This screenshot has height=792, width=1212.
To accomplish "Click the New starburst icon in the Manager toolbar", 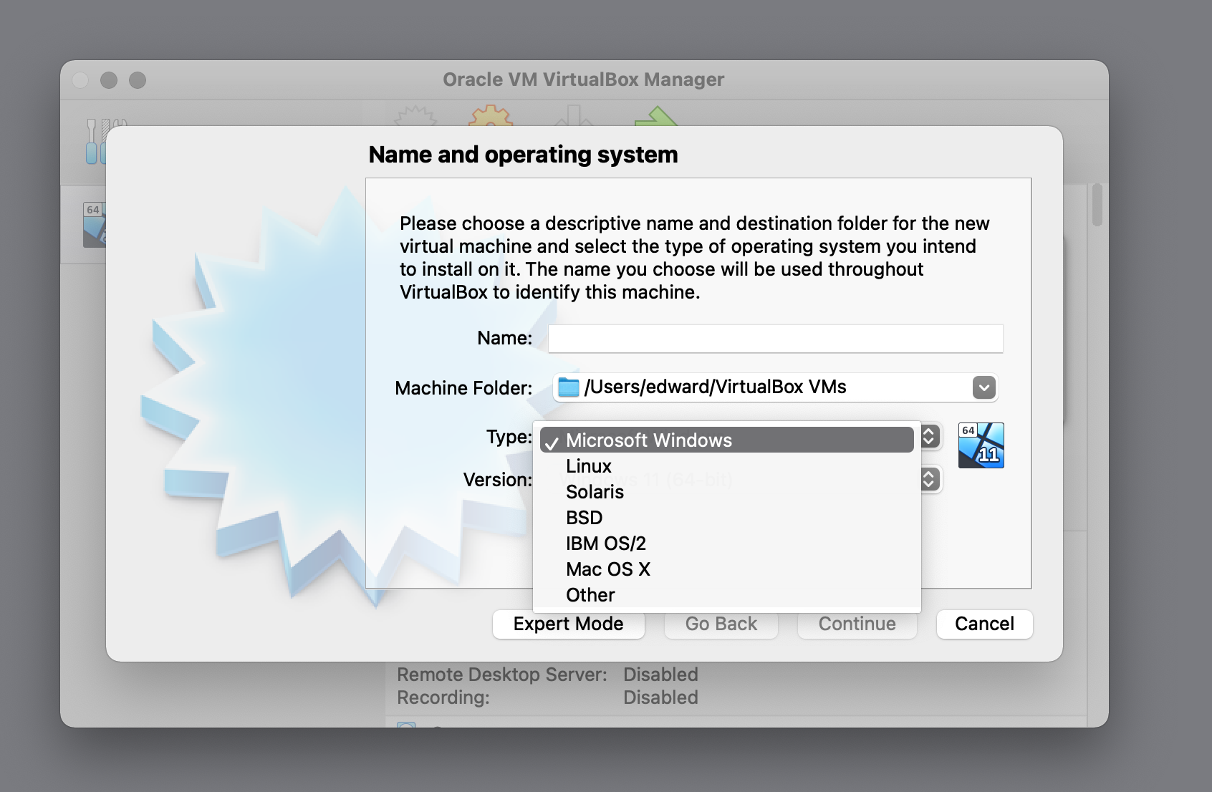I will tap(415, 116).
